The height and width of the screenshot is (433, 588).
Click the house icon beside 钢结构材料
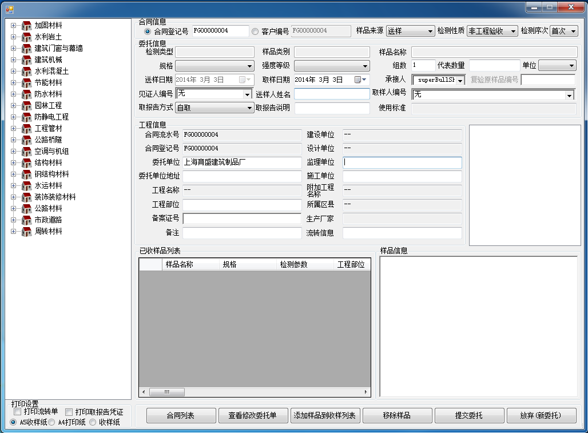tap(26, 174)
